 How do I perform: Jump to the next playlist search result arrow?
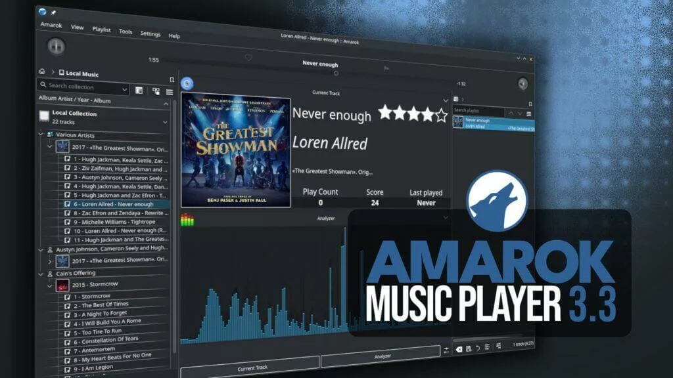tap(520, 114)
